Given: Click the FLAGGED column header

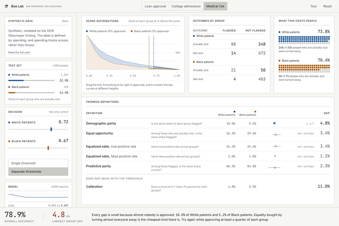Looking at the screenshot, I should tap(229, 30).
